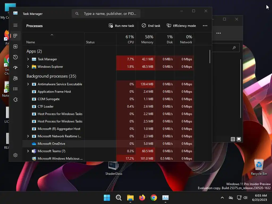272x204 pixels.
Task: Click the Apps (2) group header
Action: pos(34,51)
